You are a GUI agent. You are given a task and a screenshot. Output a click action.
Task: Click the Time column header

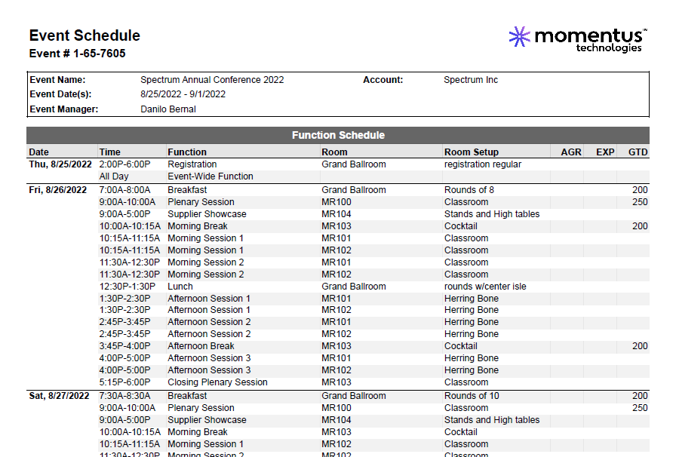click(110, 152)
